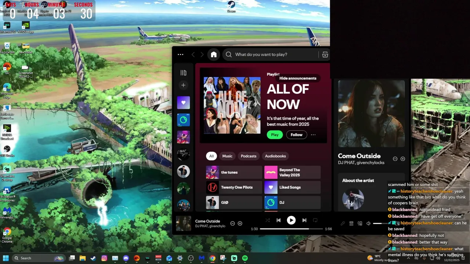This screenshot has width=470, height=264.
Task: Create a playlist with the sidebar plus button
Action: point(183,85)
